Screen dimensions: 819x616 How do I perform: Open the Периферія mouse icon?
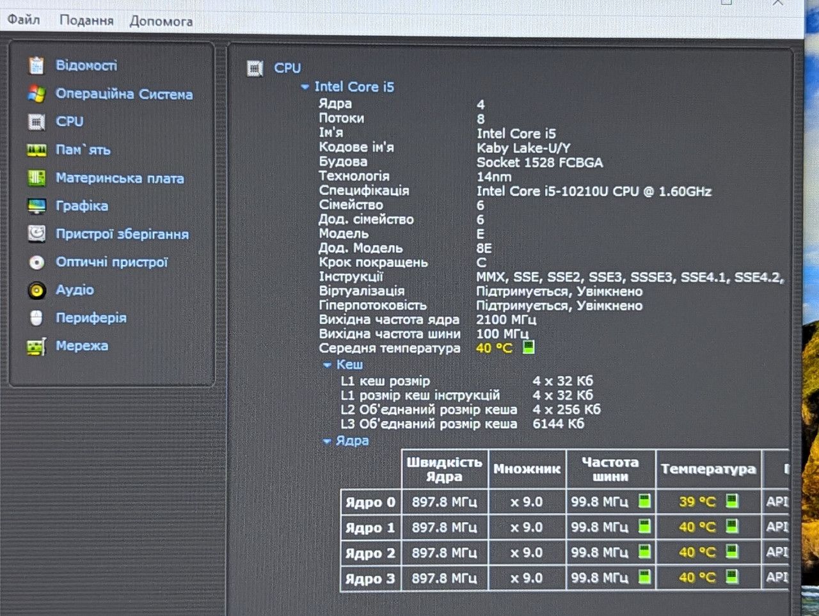click(x=36, y=318)
